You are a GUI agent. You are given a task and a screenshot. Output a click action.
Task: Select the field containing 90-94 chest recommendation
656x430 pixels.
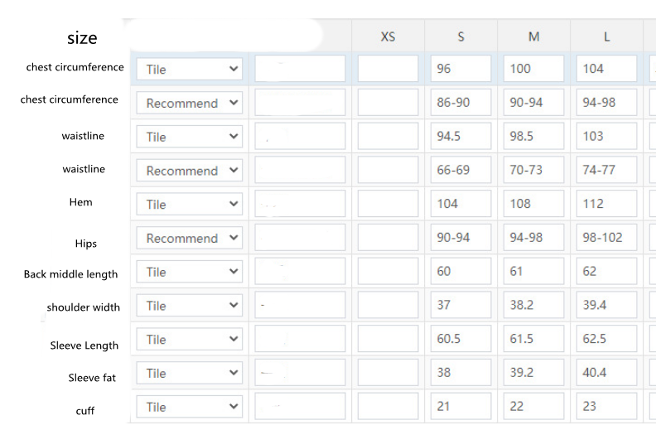(533, 103)
